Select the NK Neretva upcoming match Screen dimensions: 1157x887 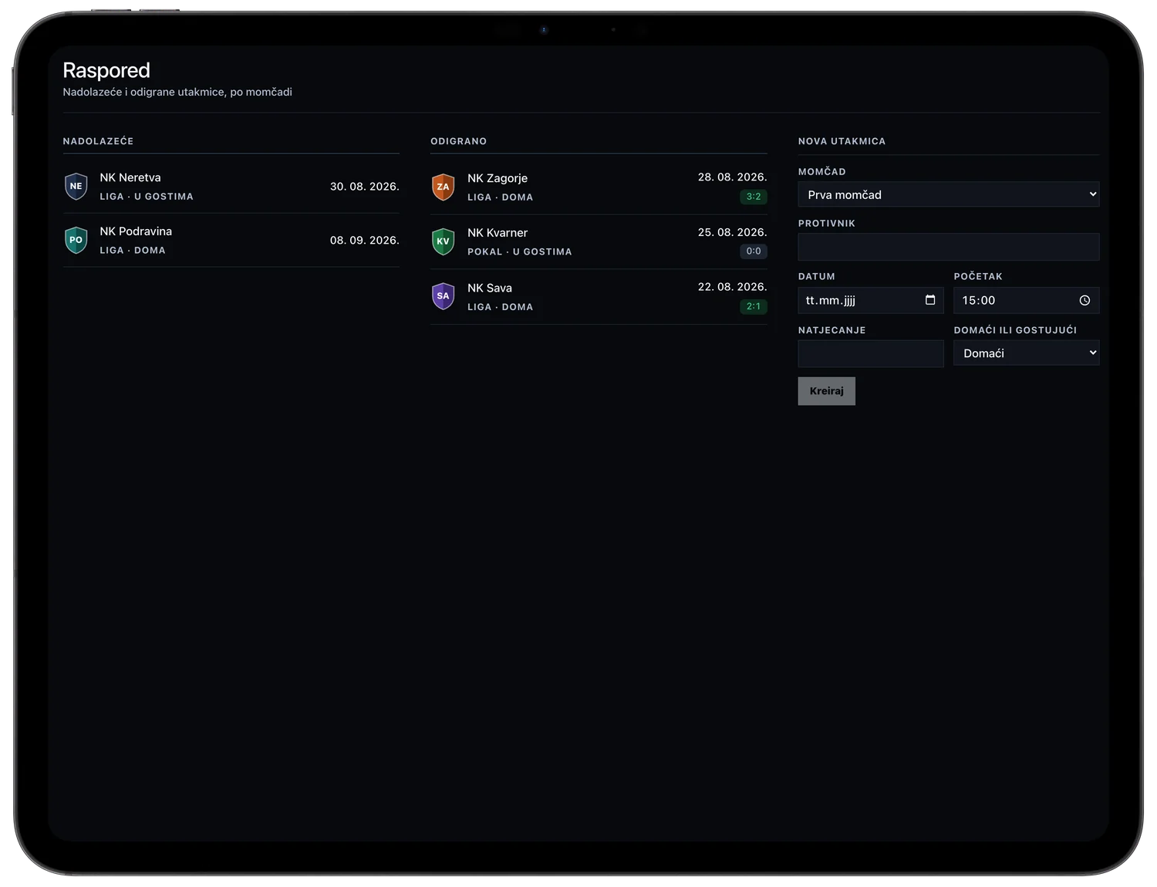click(231, 187)
